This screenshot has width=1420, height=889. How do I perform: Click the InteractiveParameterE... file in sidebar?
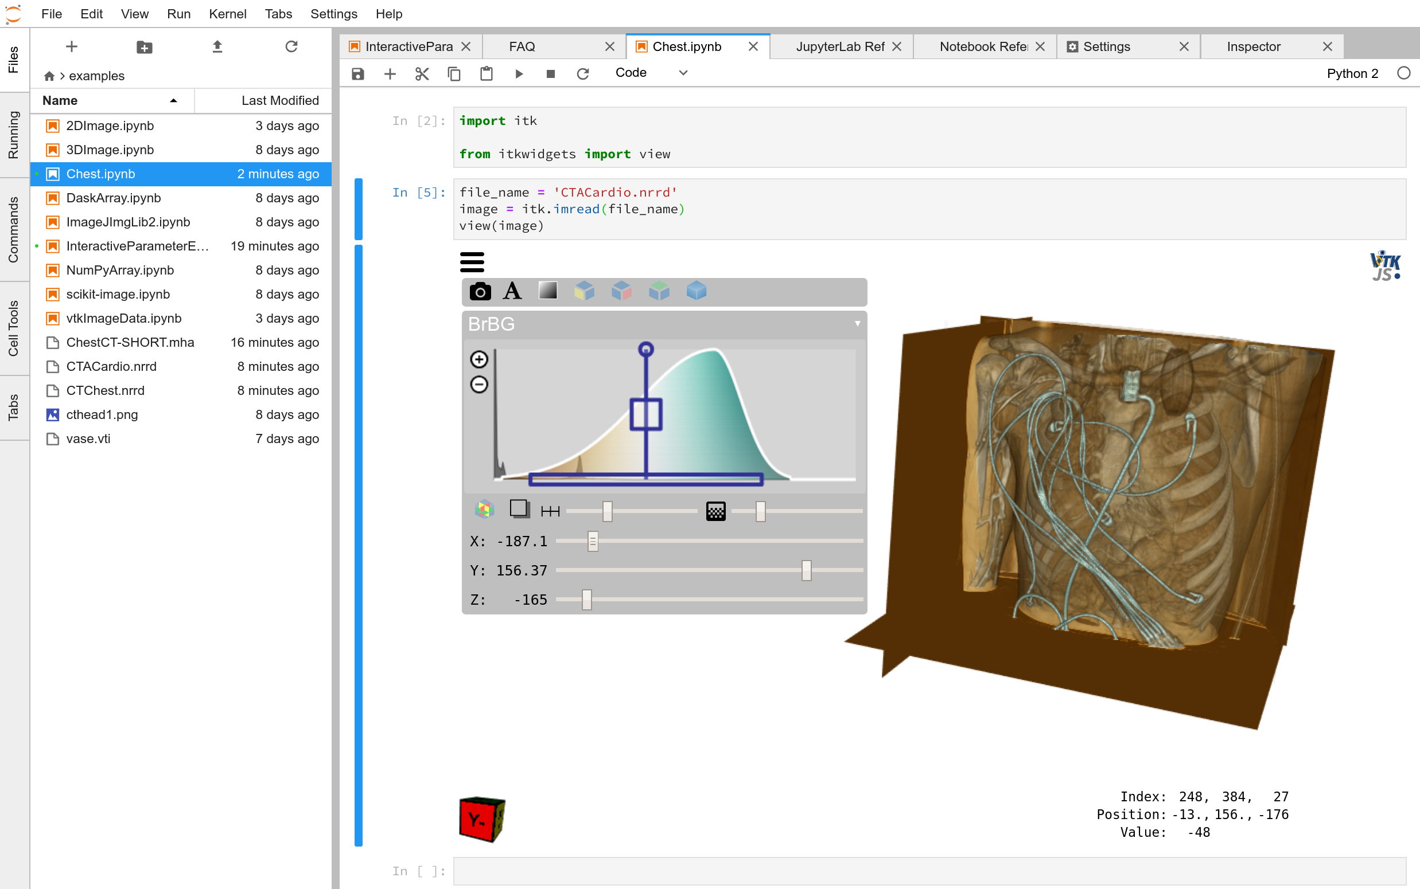coord(137,246)
